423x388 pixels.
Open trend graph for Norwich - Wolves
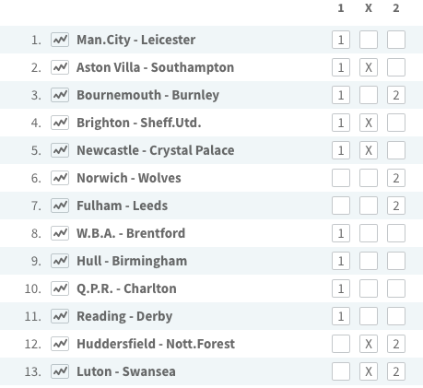tap(60, 178)
